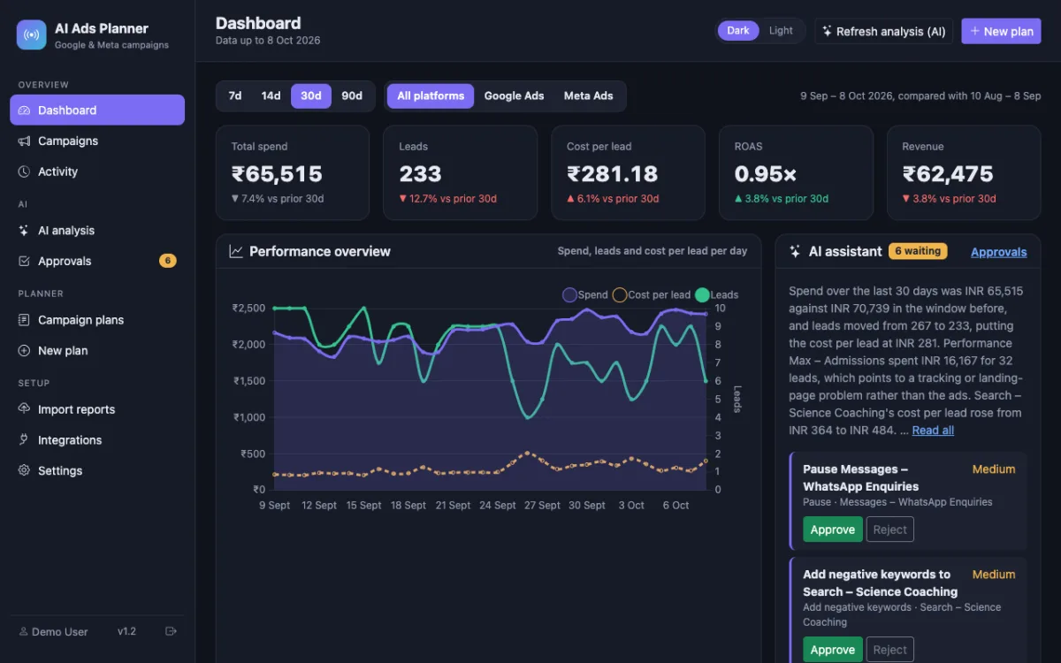Click the Demo User avatar icon
Screen dimensions: 1061x663
23,632
